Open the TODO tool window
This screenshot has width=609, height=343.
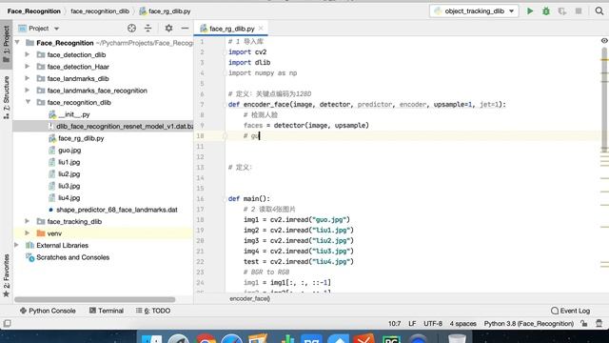[x=153, y=311]
